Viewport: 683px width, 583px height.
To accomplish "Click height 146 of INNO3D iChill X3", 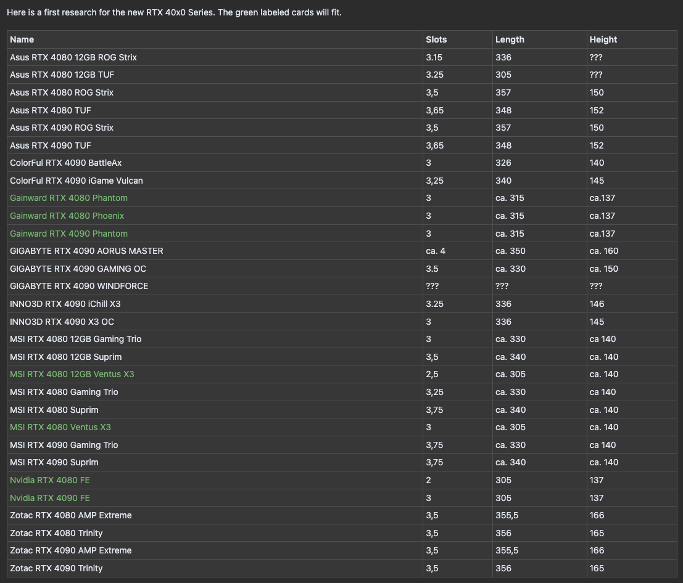I will pyautogui.click(x=597, y=304).
